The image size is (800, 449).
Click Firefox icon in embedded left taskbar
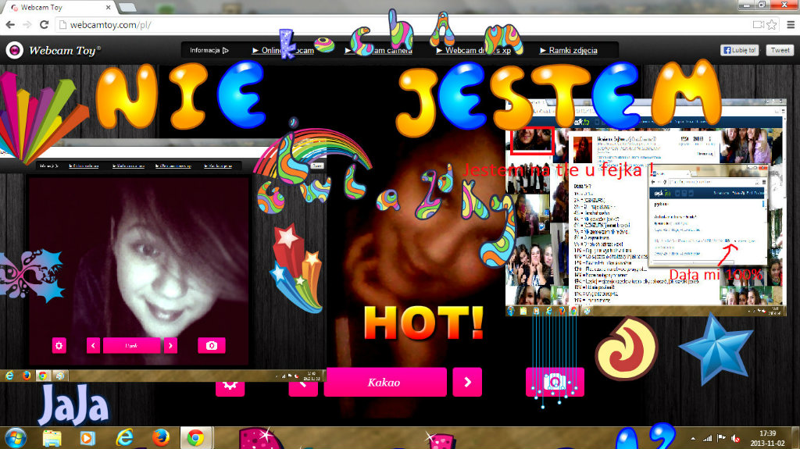point(27,376)
